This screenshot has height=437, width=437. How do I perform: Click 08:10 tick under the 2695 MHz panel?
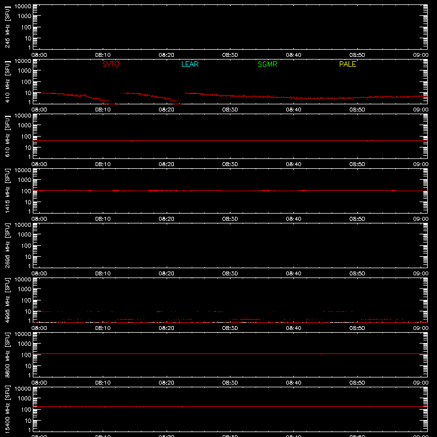click(103, 274)
